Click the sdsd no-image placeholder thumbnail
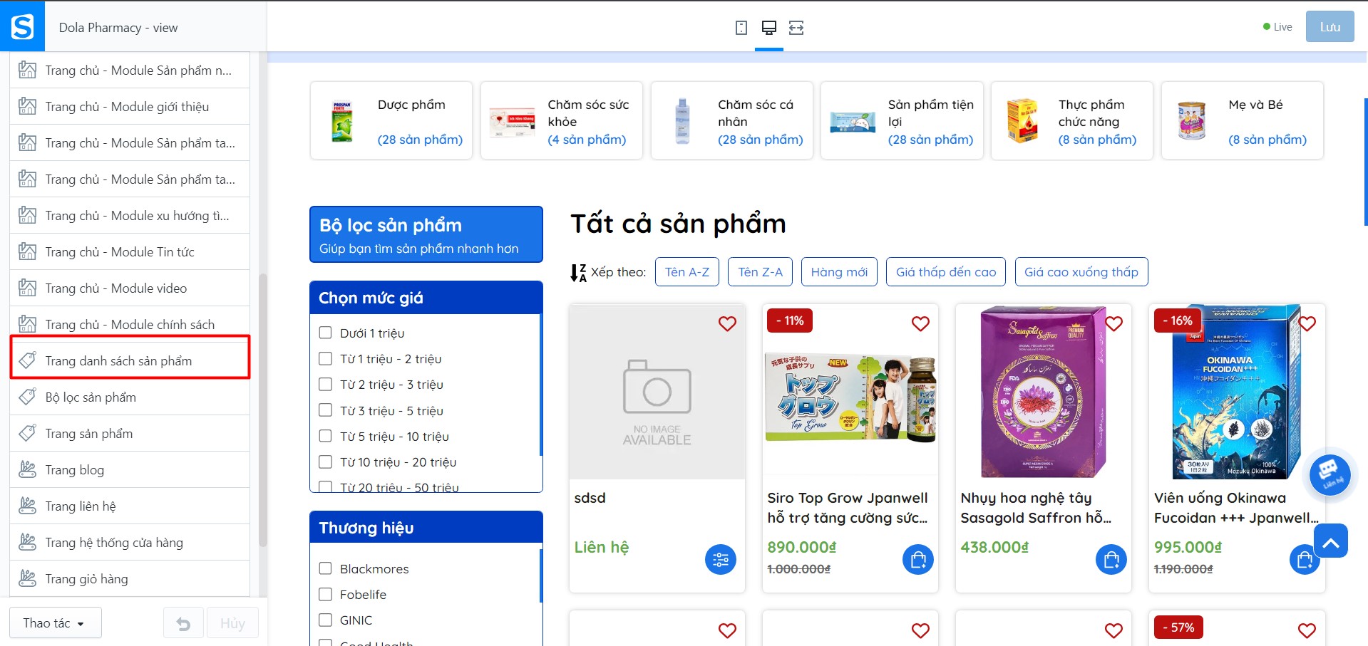 click(657, 392)
